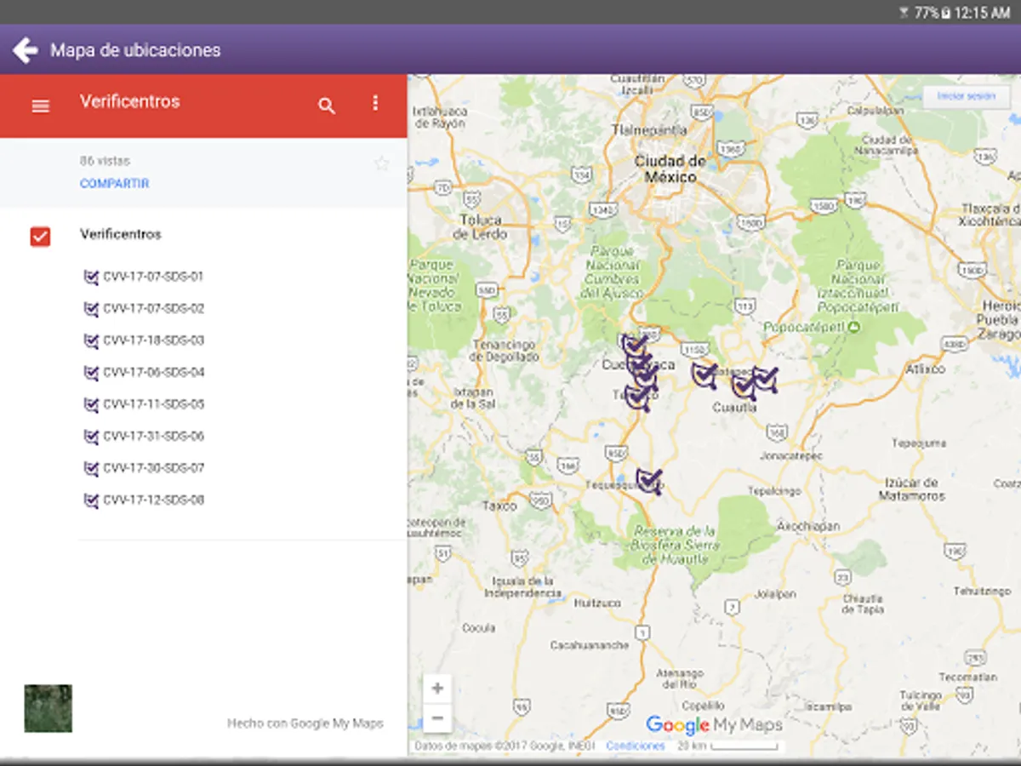
Task: Click the marker icon beside CVV-17-07-SDS-01
Action: 91,277
